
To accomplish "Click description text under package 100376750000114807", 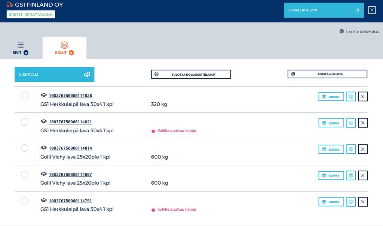I will click(76, 183).
